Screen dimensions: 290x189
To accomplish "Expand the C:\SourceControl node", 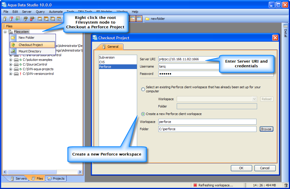I will click(x=11, y=64).
